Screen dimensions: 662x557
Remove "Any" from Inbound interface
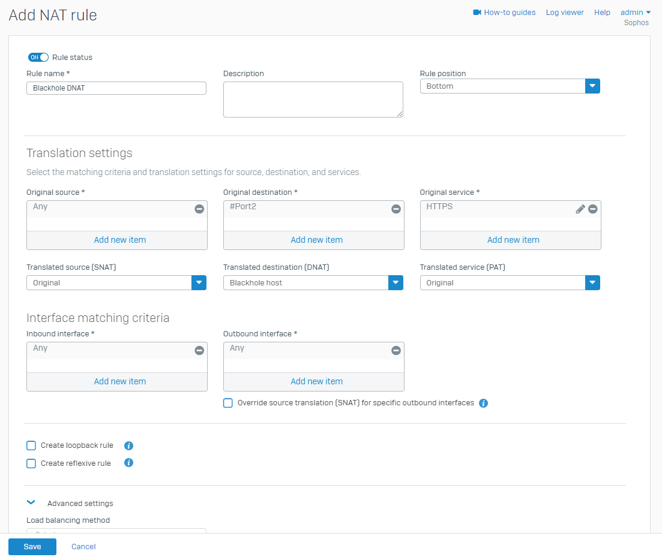point(199,350)
